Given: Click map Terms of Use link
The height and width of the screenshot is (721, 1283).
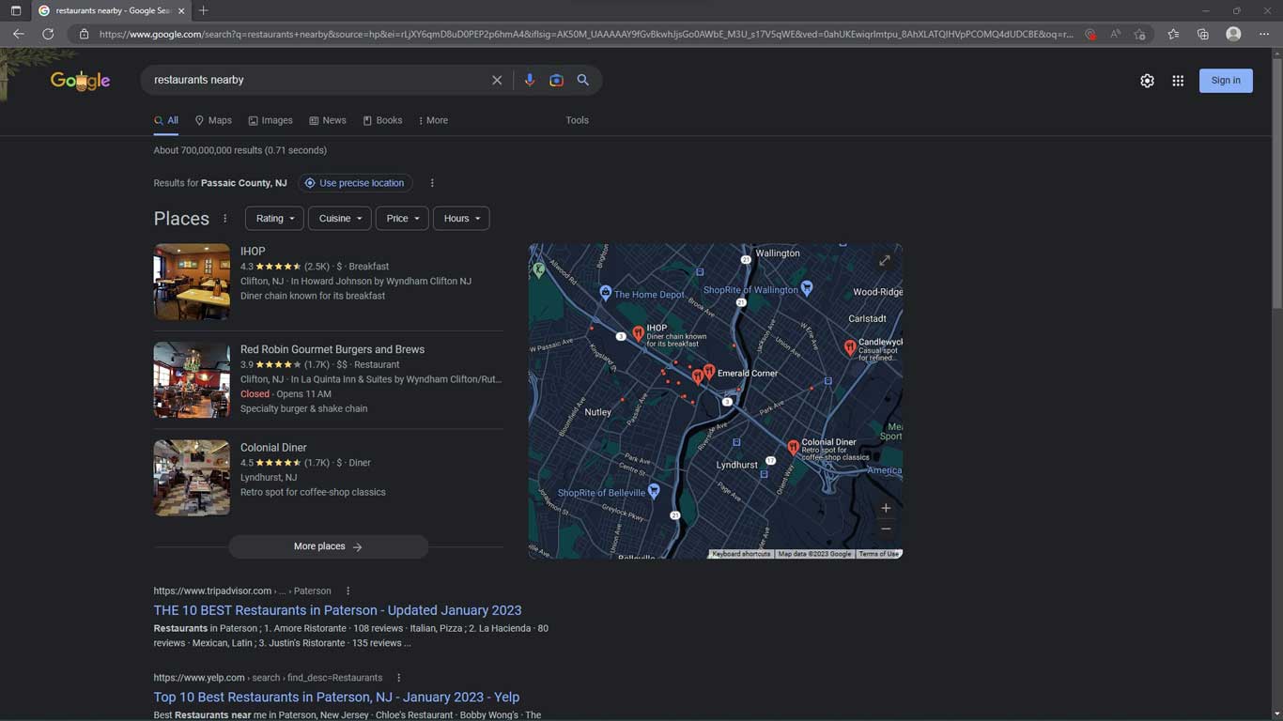Looking at the screenshot, I should (x=879, y=554).
